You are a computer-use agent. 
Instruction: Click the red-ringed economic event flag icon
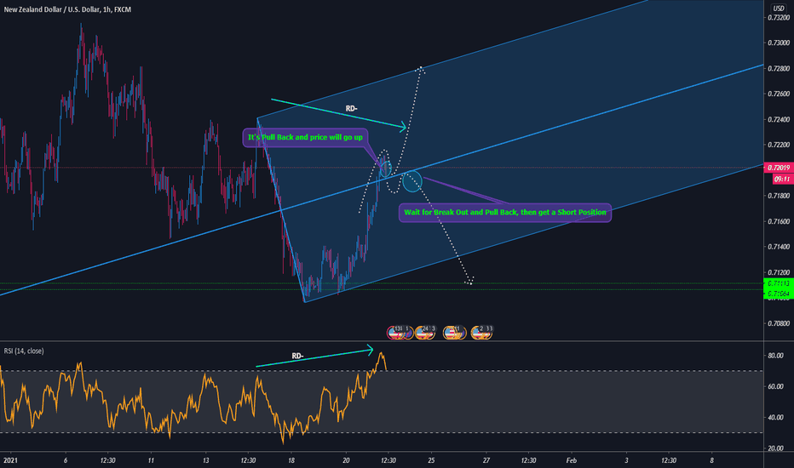tap(394, 333)
